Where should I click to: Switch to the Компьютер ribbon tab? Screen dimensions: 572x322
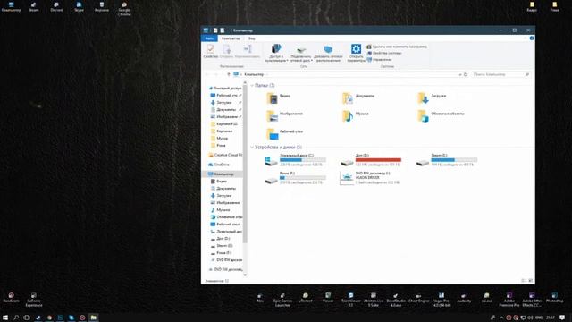click(x=231, y=38)
